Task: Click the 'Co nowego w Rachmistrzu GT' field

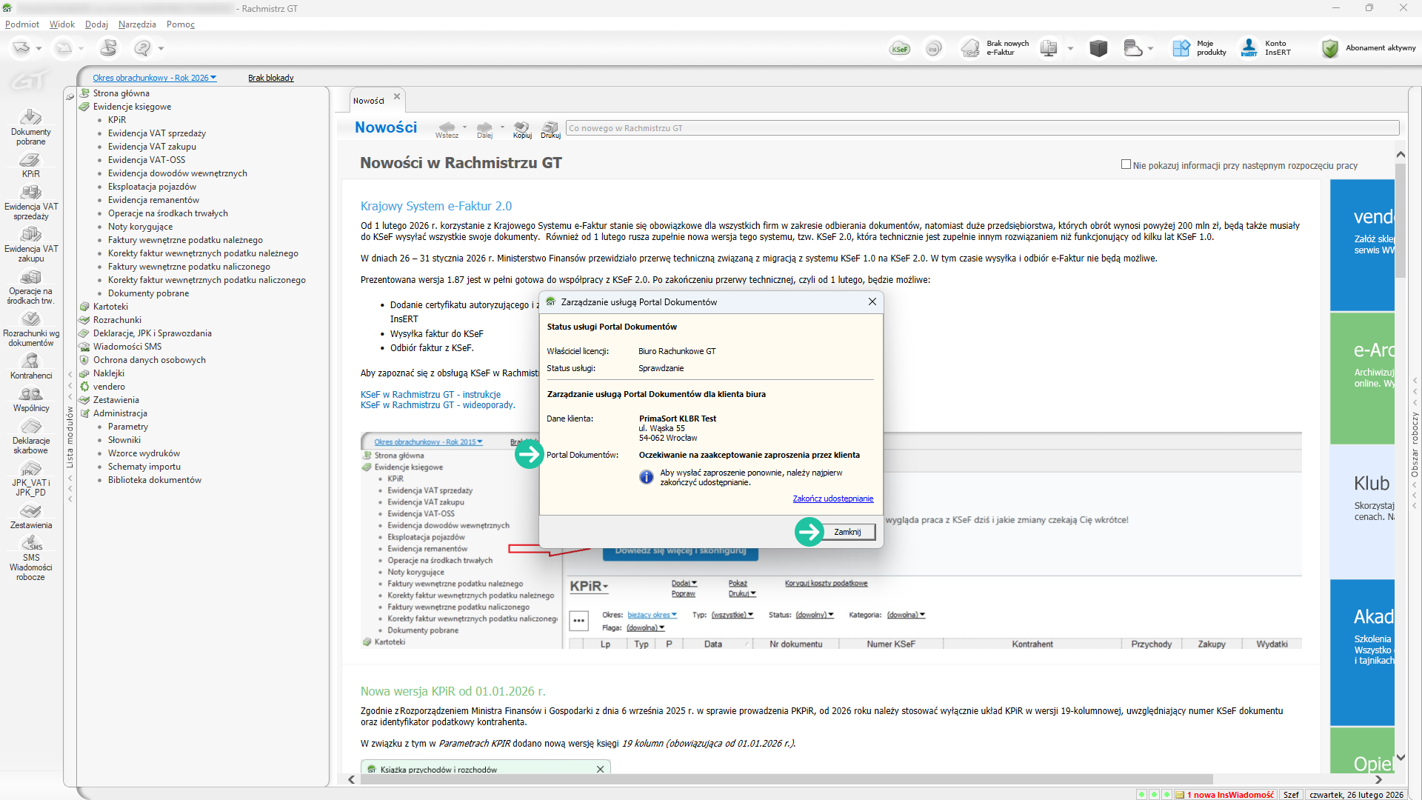Action: click(981, 128)
